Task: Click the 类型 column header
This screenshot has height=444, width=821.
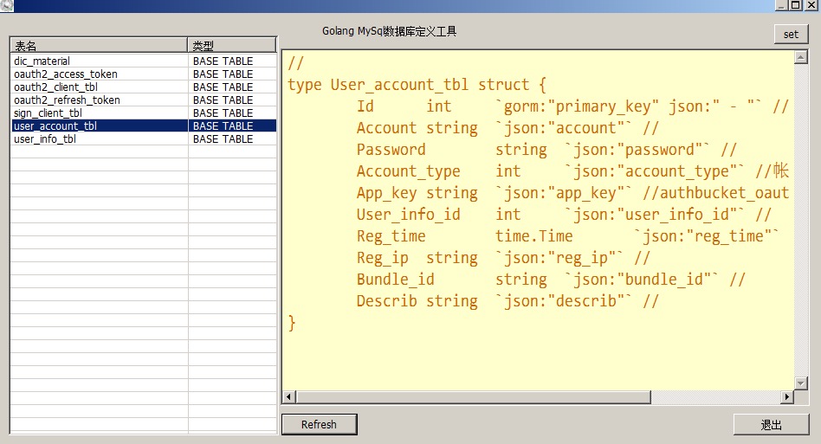Action: tap(231, 46)
